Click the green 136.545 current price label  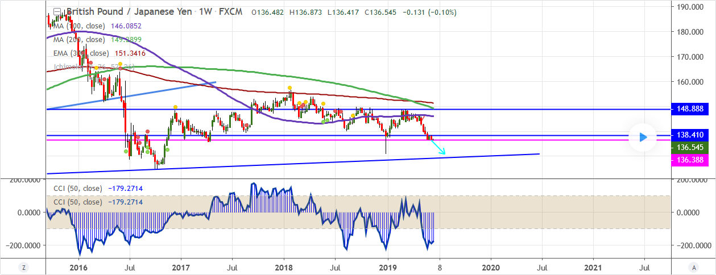tap(690, 147)
